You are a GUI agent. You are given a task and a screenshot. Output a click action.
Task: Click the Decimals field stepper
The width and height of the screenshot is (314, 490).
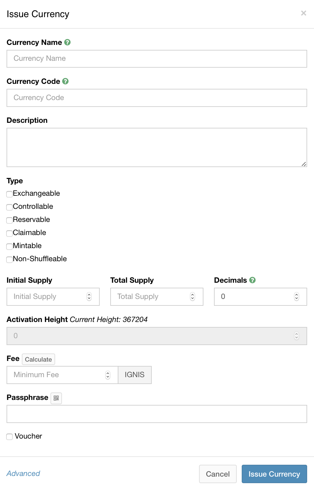297,297
